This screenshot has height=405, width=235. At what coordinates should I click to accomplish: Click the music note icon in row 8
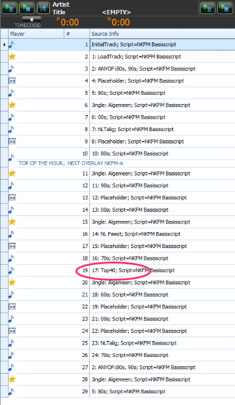point(12,129)
